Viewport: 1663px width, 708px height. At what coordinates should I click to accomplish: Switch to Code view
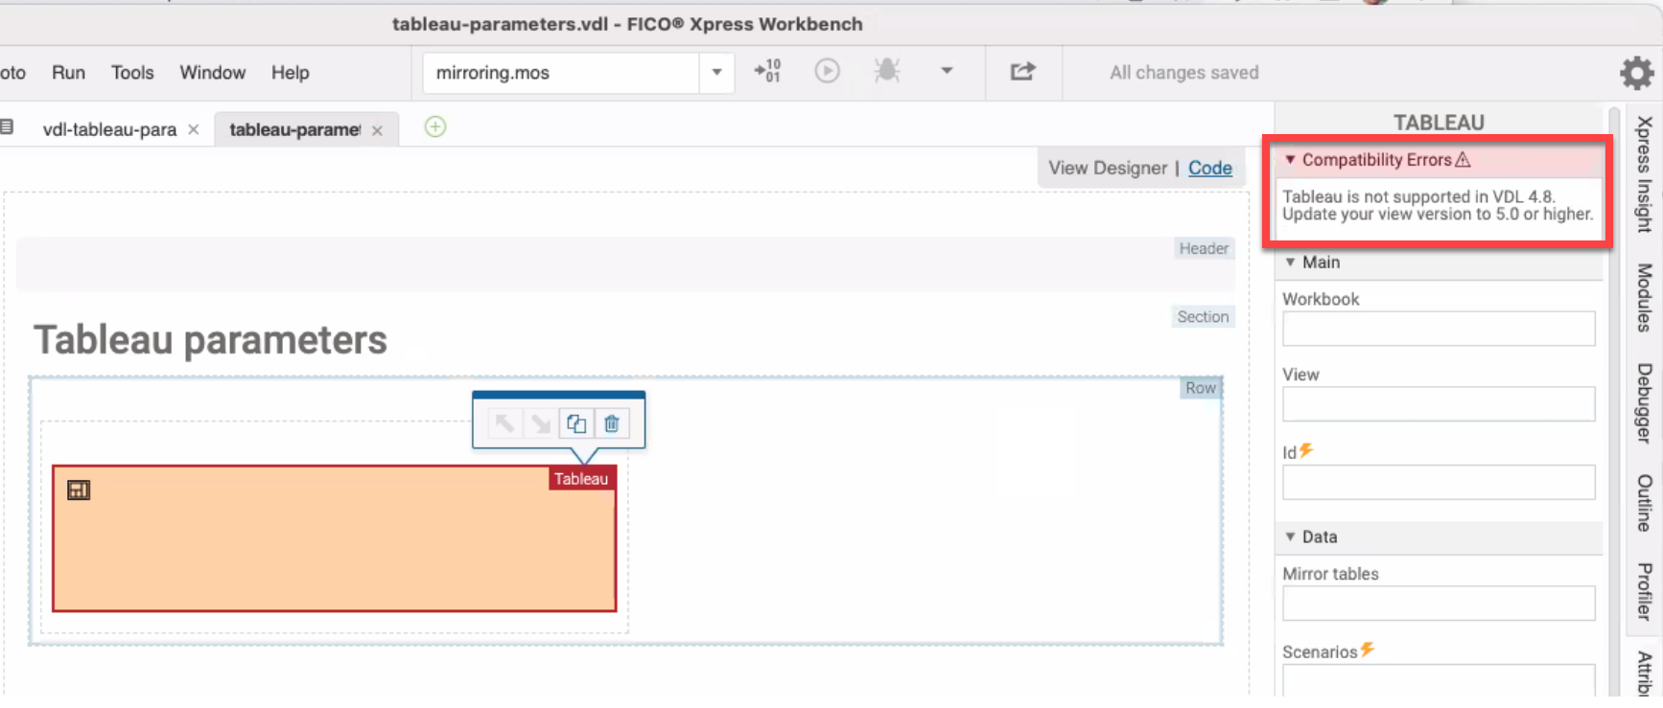click(1209, 169)
